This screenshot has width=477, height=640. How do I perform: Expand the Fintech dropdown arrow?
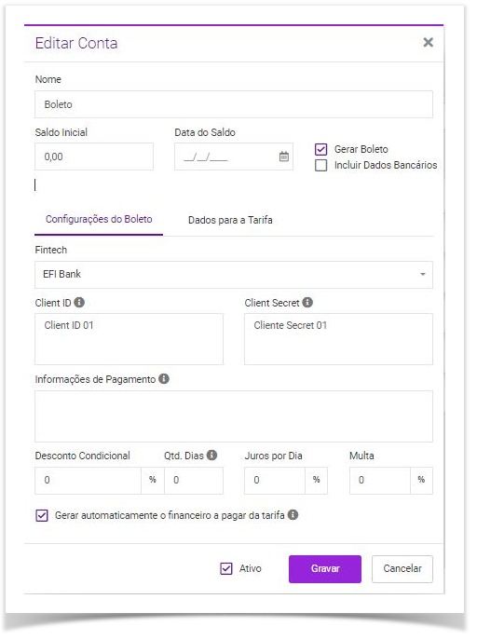[x=423, y=274]
